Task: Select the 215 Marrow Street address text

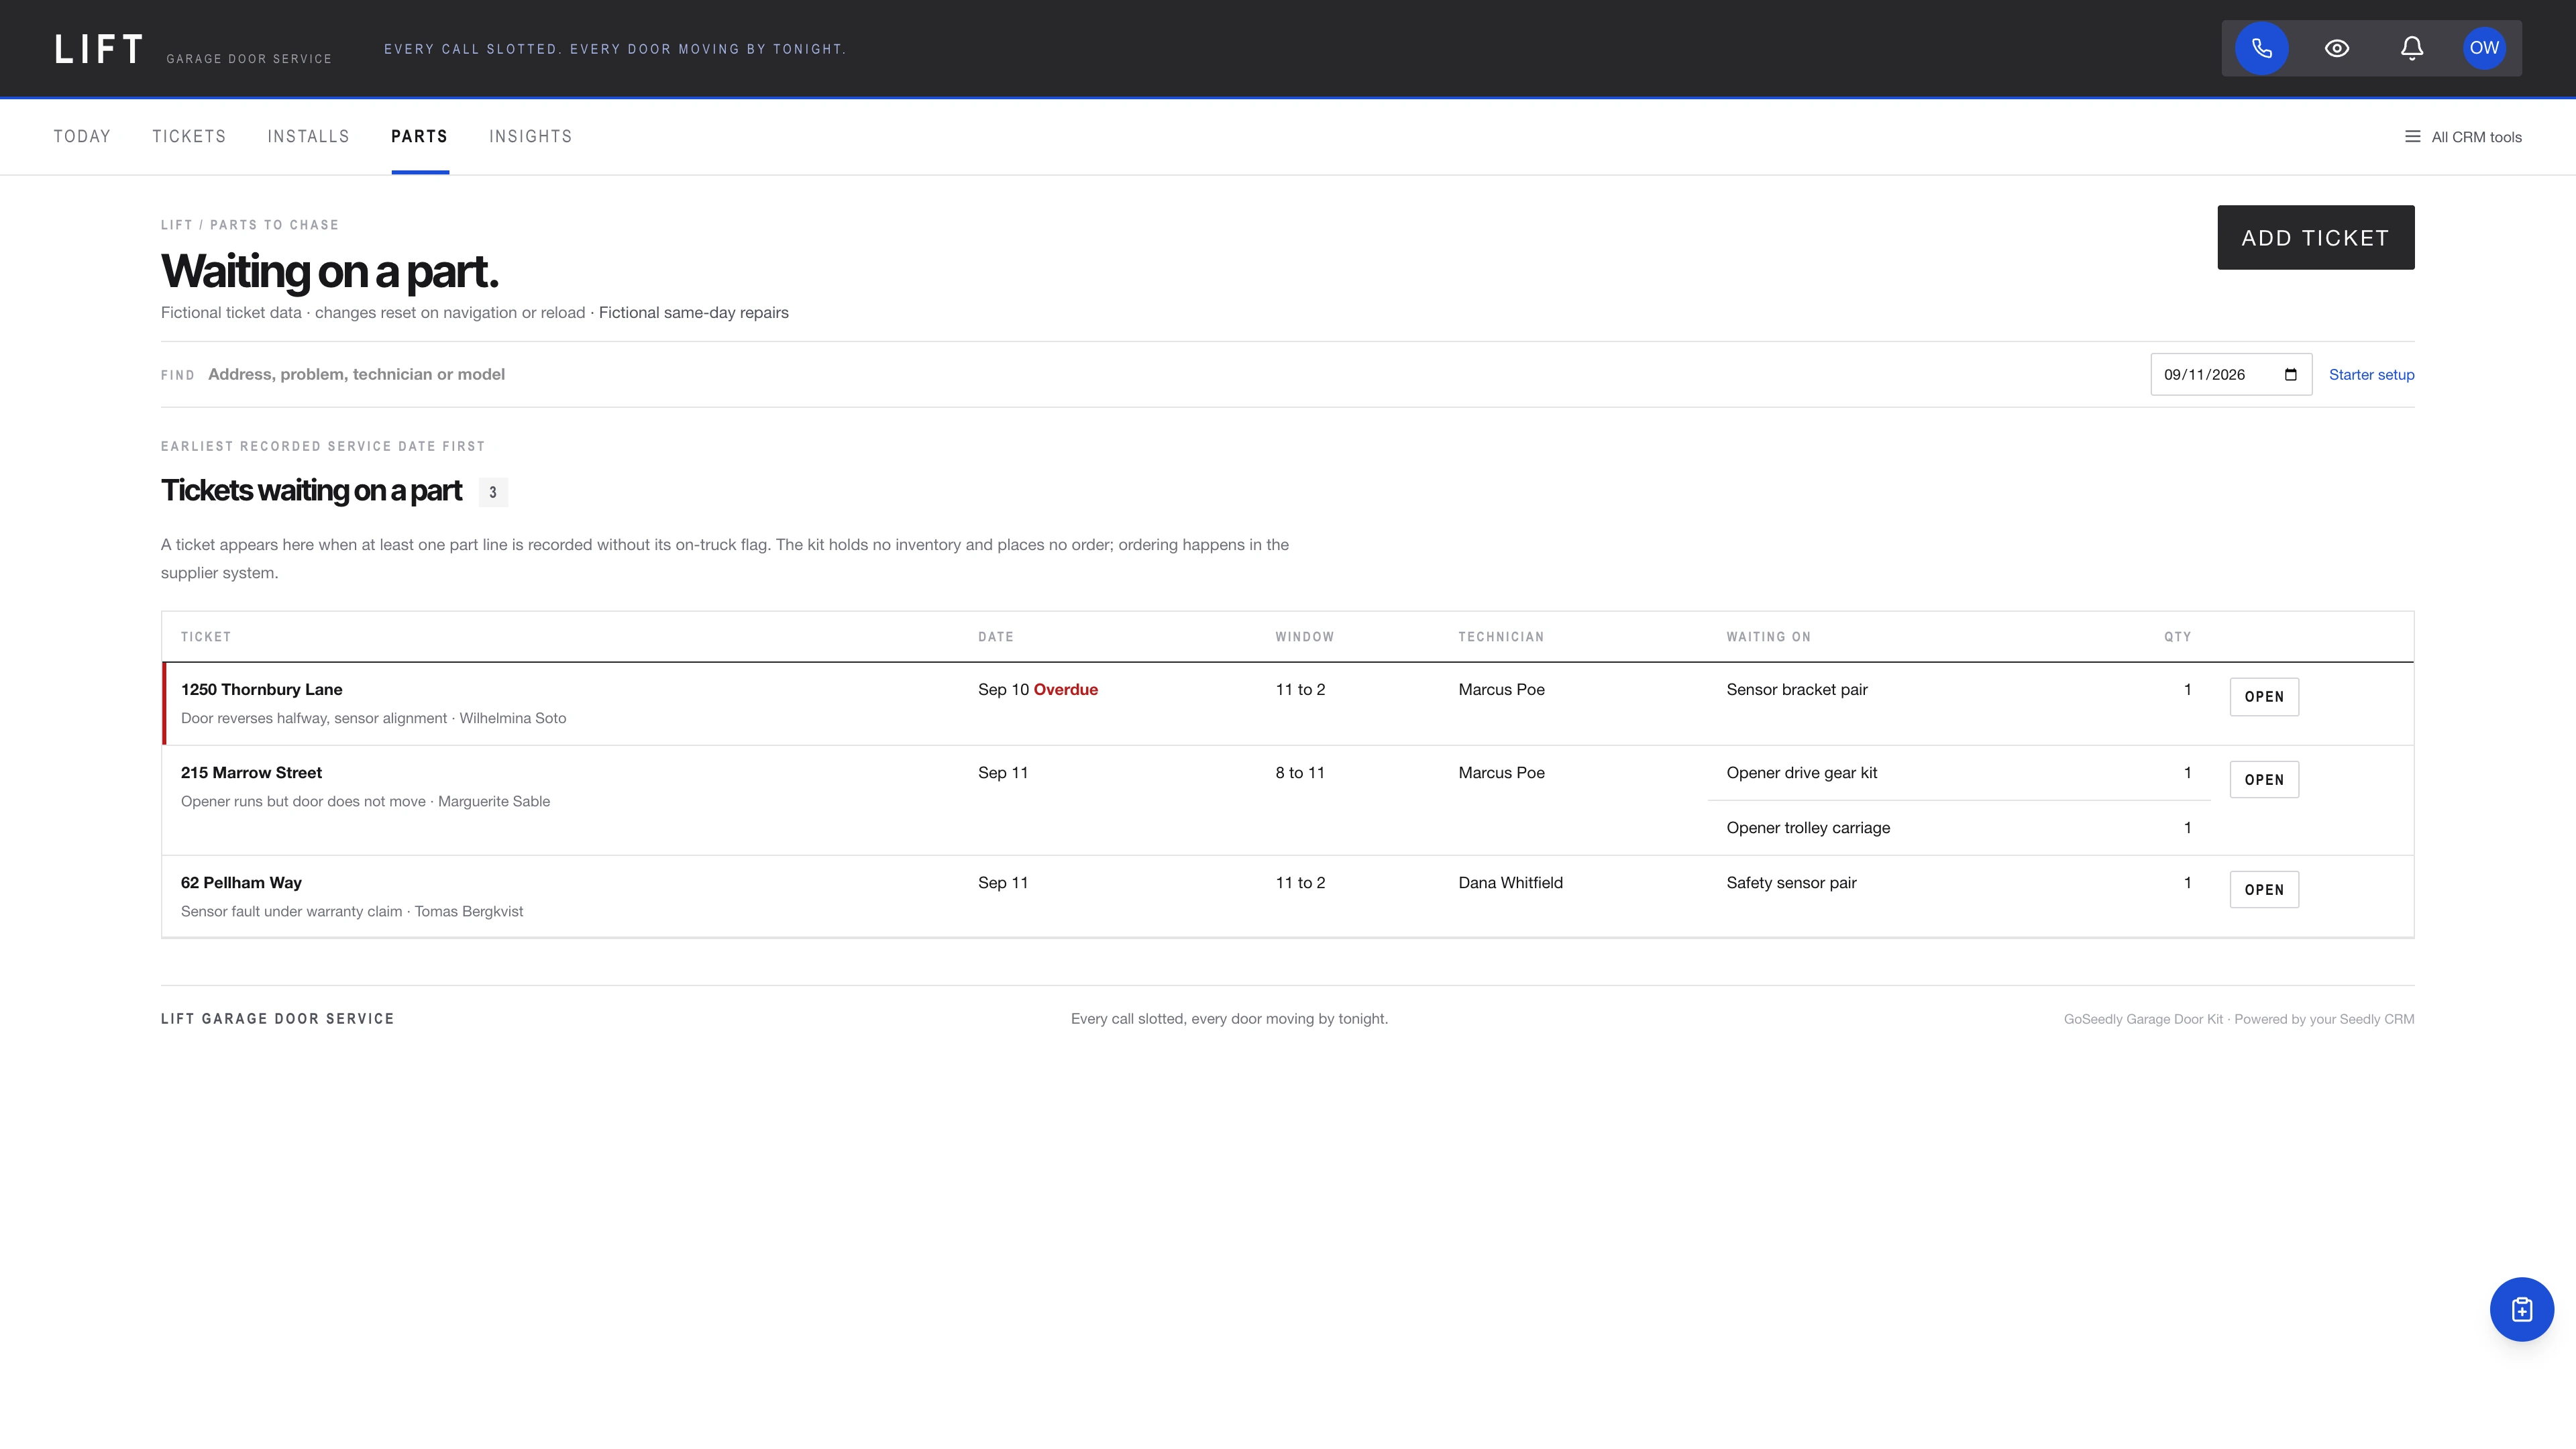Action: (x=251, y=773)
